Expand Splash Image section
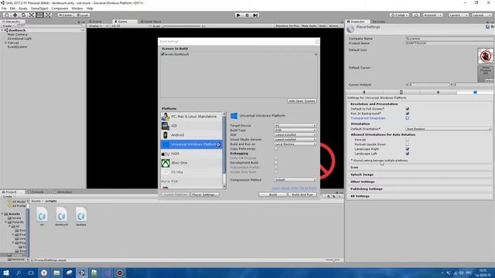 [419, 175]
